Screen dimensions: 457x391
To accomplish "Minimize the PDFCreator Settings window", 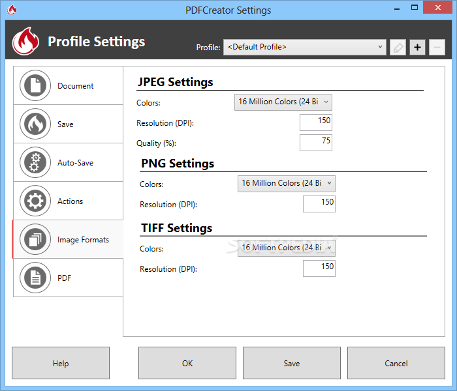I will (x=397, y=8).
